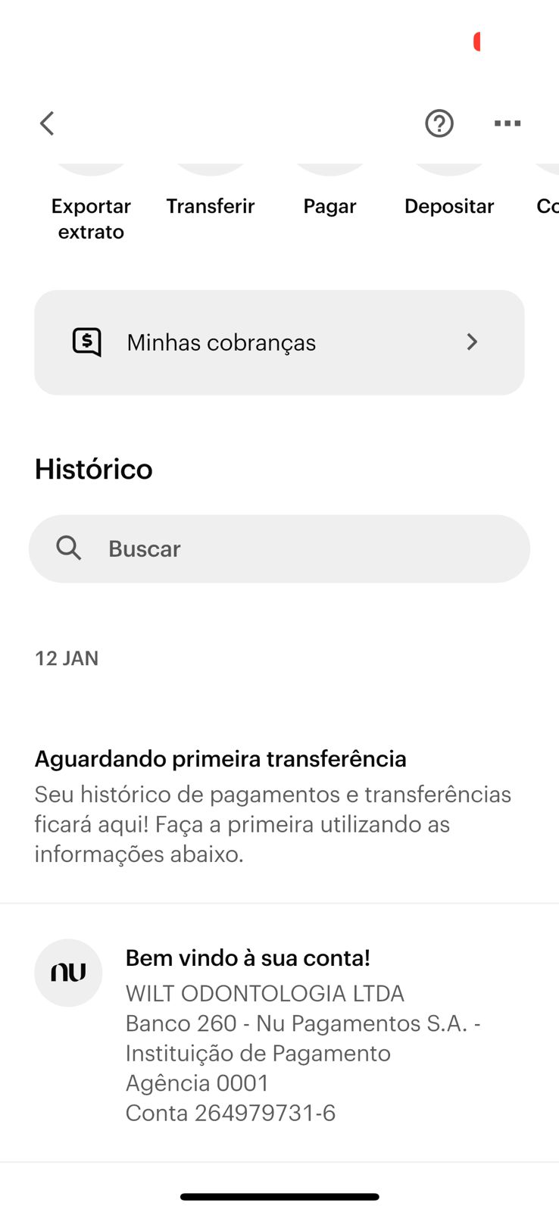Open the three-dot more options menu
The image size is (559, 1212).
coord(507,123)
